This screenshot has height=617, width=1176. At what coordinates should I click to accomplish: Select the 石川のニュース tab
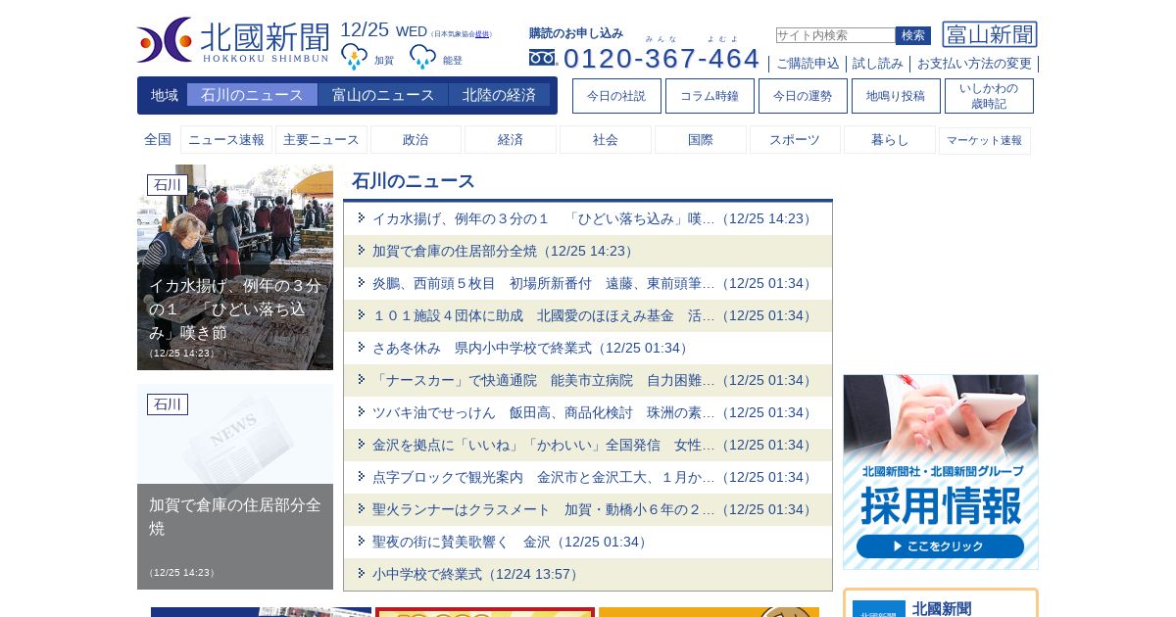[x=252, y=95]
